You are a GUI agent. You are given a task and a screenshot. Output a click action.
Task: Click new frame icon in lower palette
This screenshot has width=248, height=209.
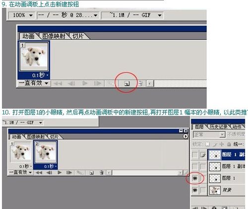91,173
